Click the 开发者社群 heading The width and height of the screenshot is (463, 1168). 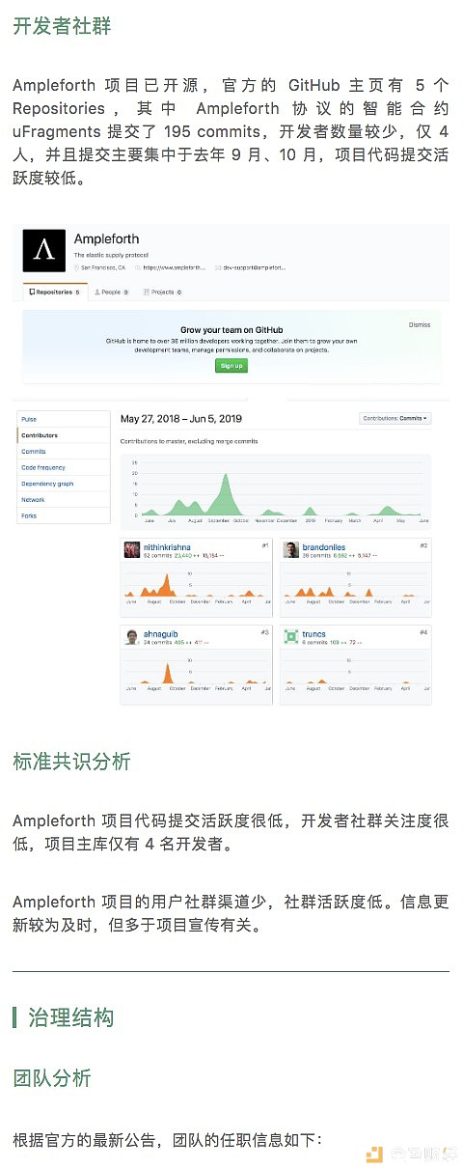pyautogui.click(x=62, y=26)
